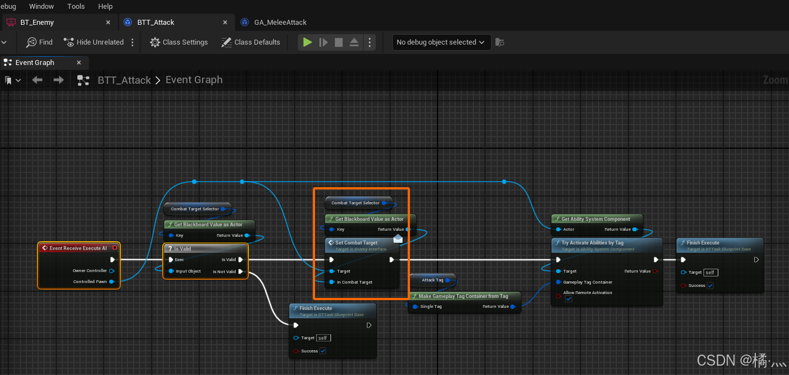This screenshot has height=375, width=789.
Task: Click the Eject button in play controls
Action: [x=354, y=42]
